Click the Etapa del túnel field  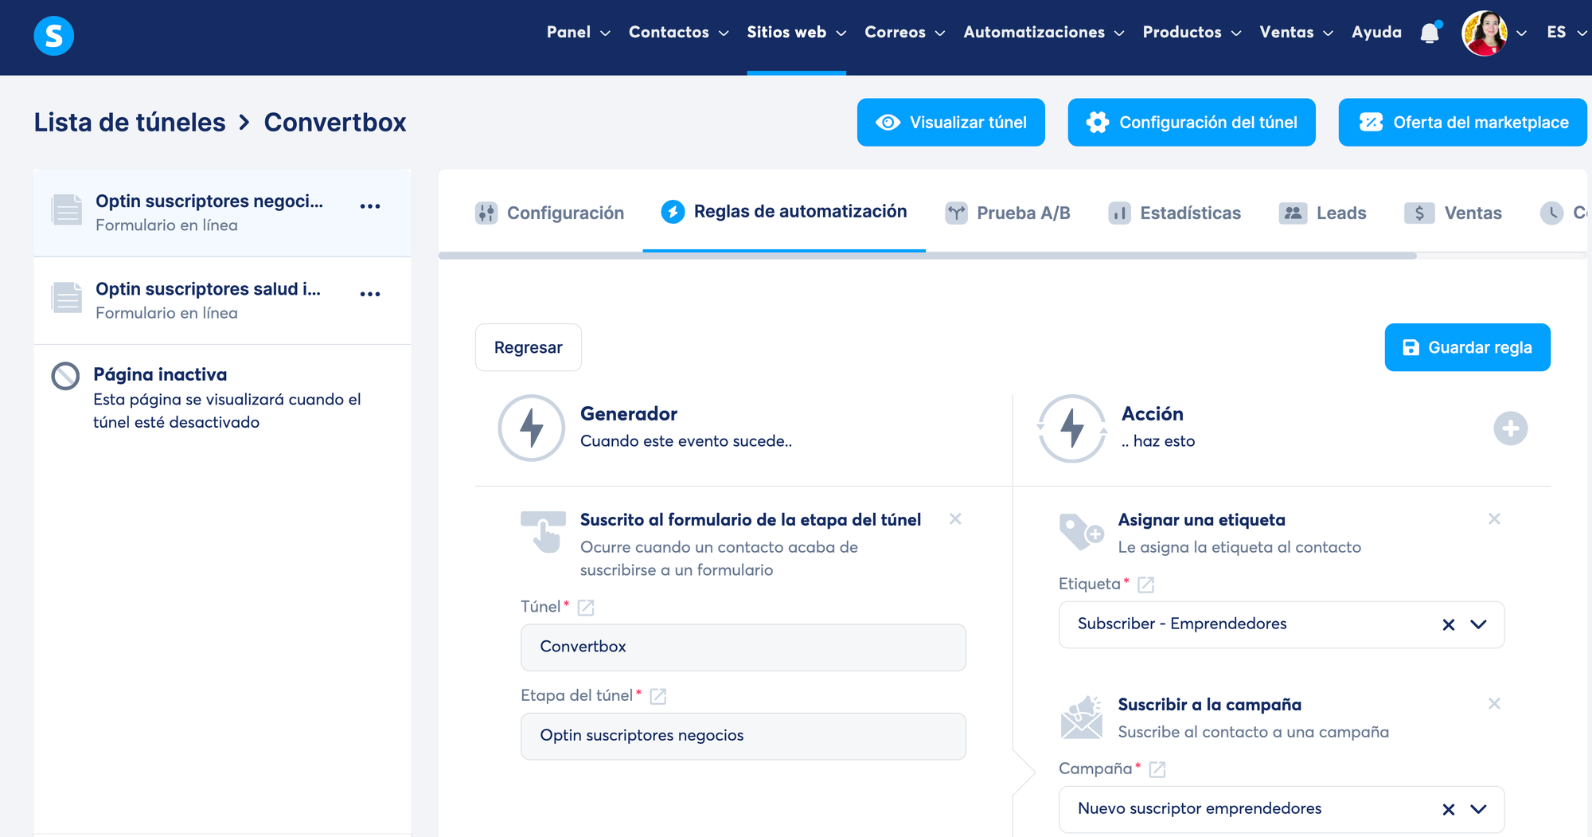pyautogui.click(x=743, y=736)
